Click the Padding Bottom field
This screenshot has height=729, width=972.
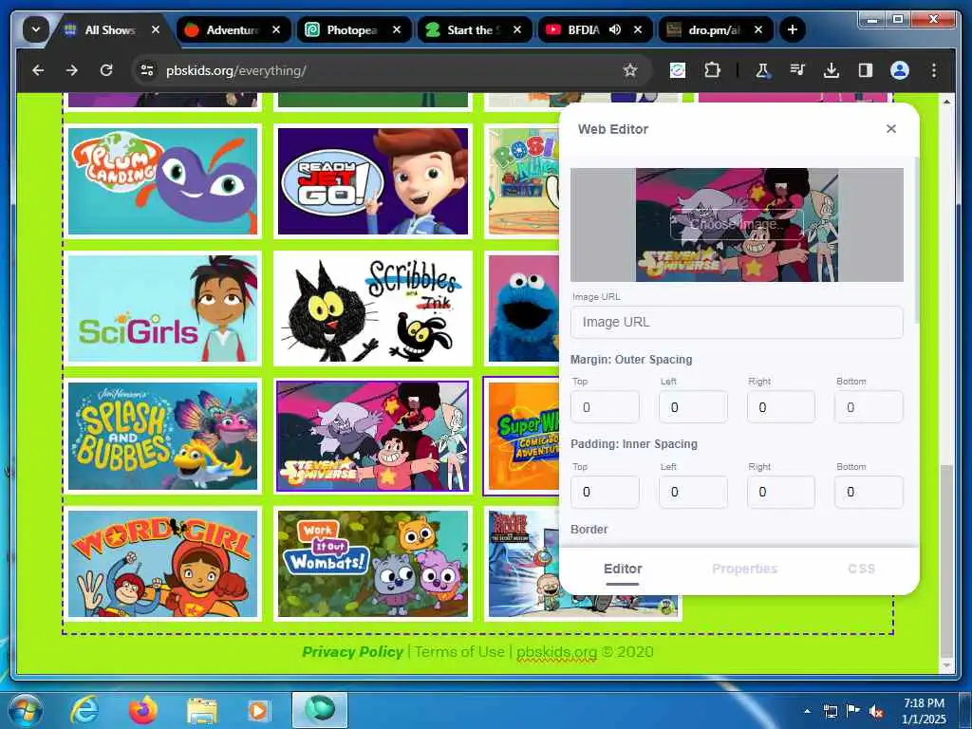tap(869, 492)
